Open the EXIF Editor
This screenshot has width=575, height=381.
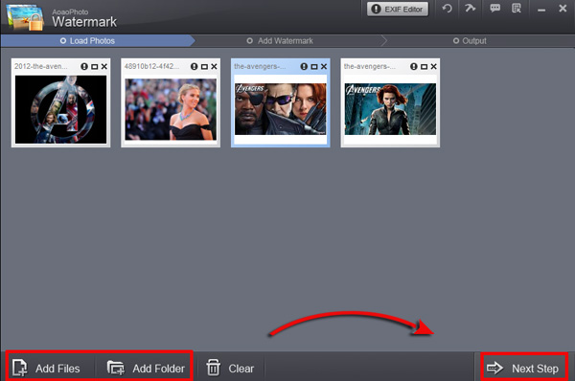coord(398,10)
